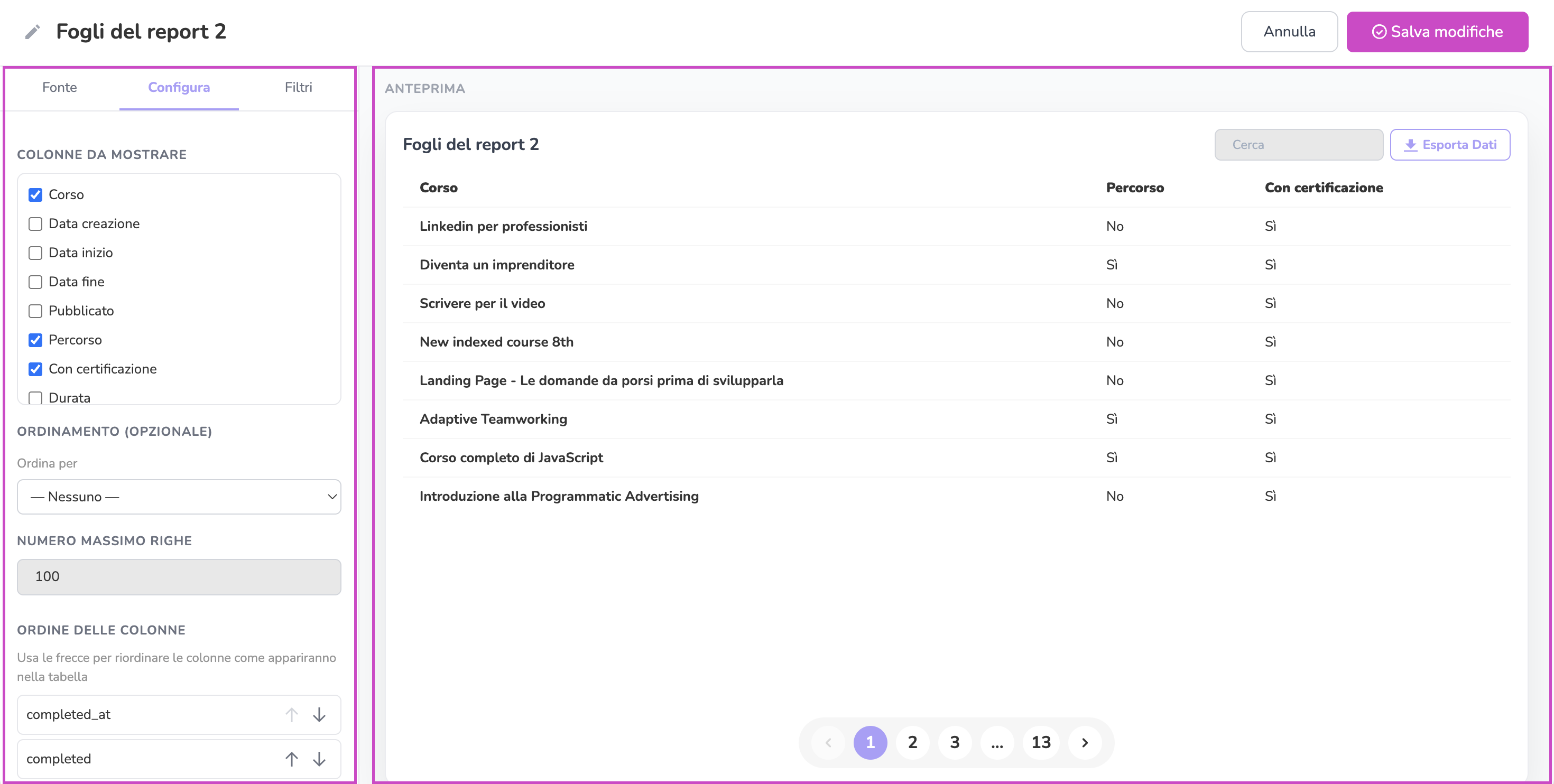1554x784 pixels.
Task: Open the Filtri tab
Action: 299,88
